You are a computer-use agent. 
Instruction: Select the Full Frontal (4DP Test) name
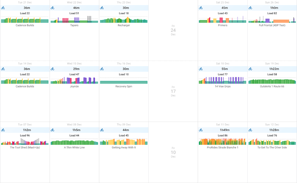[272, 25]
